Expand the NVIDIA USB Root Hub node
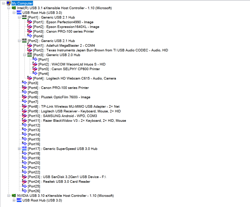The image size is (250, 207). click(14, 200)
